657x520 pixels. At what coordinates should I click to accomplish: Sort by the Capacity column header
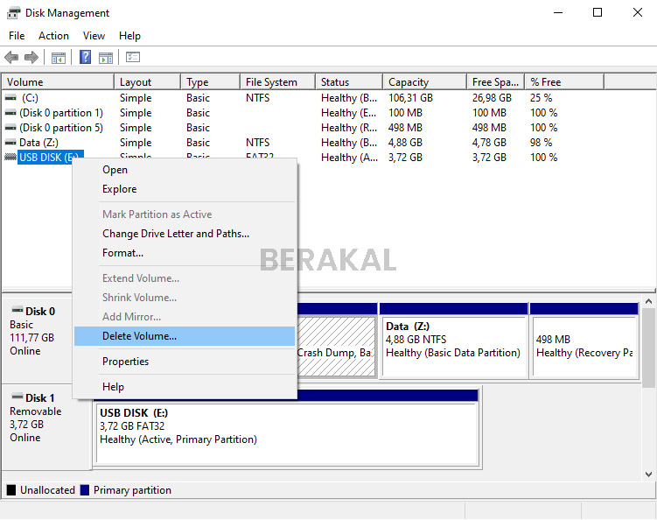pyautogui.click(x=409, y=82)
